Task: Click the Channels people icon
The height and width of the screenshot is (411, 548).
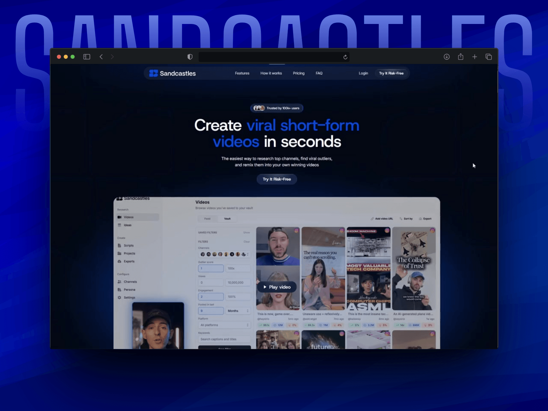Action: [x=119, y=282]
